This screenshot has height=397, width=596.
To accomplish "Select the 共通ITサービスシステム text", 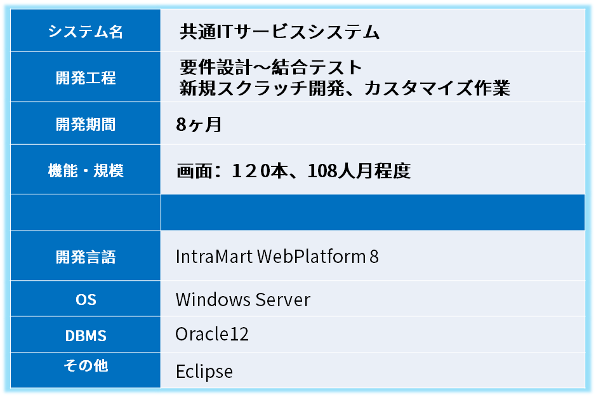I will click(x=279, y=32).
